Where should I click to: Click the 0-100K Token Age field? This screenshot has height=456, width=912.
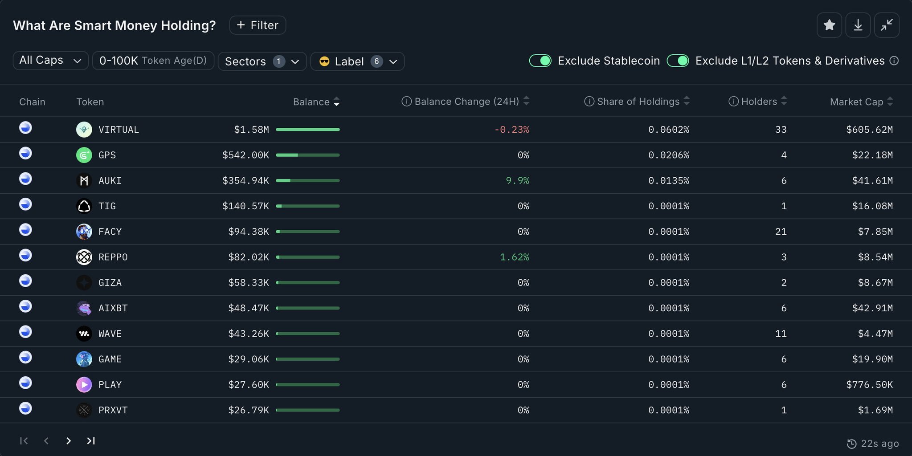[153, 61]
